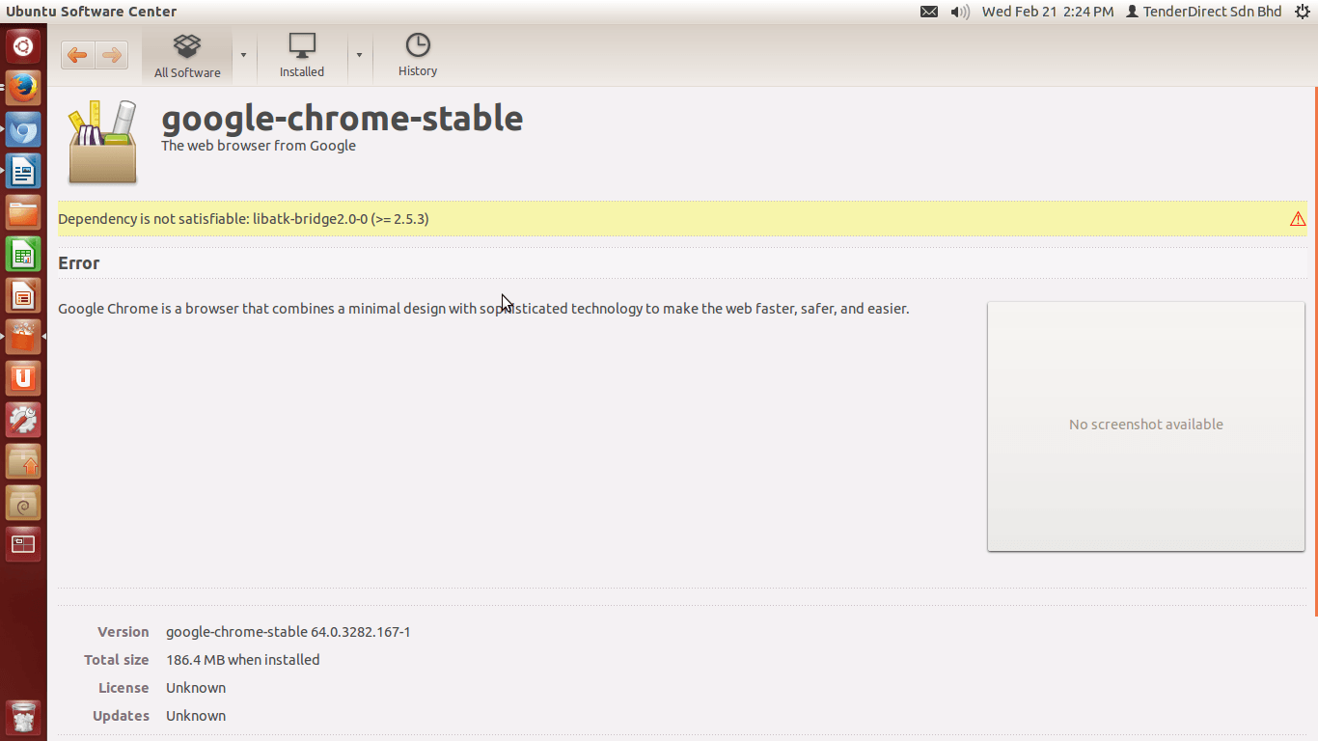
Task: Launch Firefox from the launcher
Action: (x=23, y=88)
